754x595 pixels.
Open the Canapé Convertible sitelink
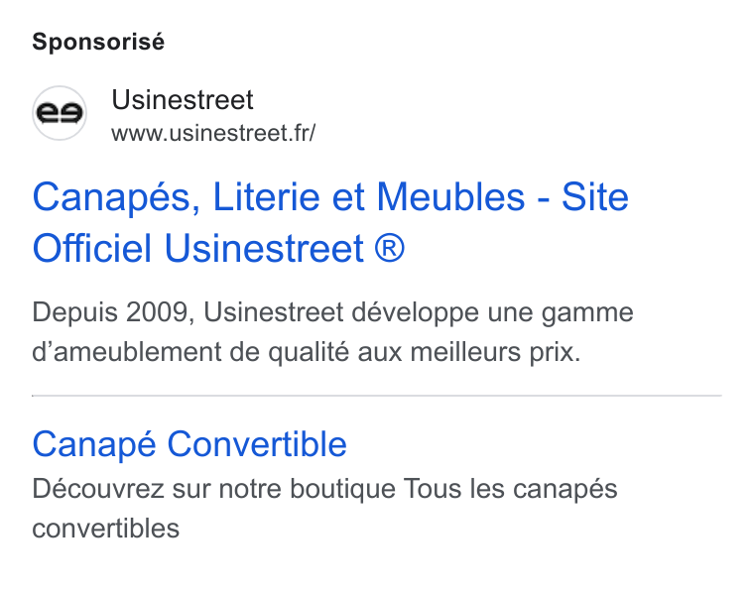point(189,444)
